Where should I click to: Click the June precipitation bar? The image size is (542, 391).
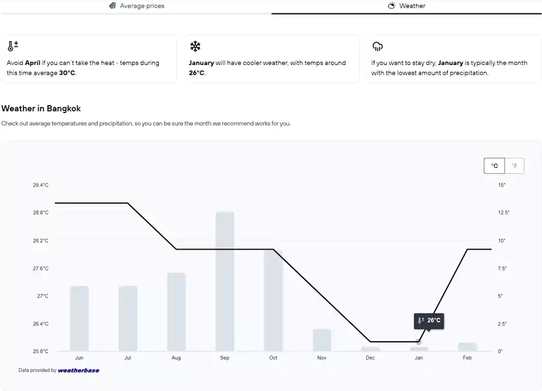click(x=79, y=319)
